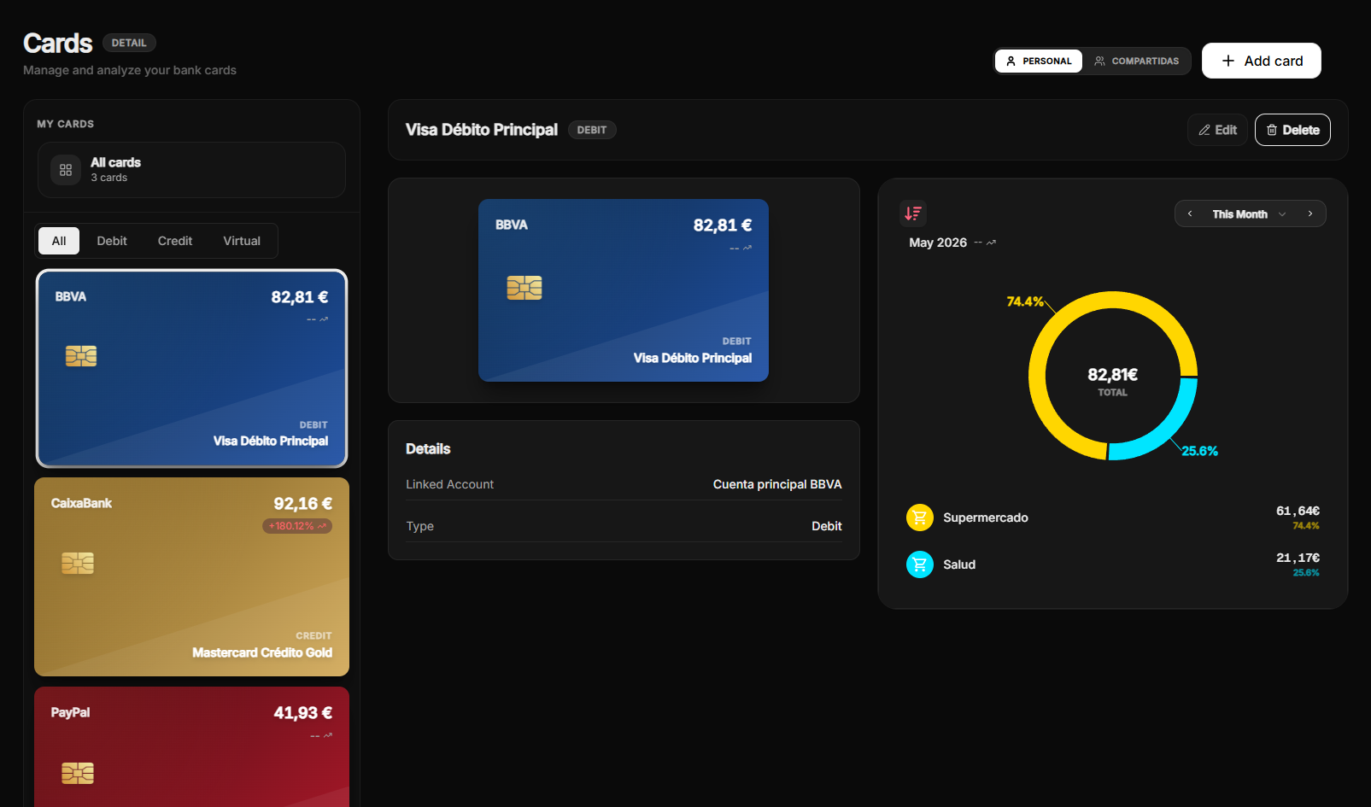Click the sort descending icon in the chart panel
The width and height of the screenshot is (1371, 807).
(913, 213)
